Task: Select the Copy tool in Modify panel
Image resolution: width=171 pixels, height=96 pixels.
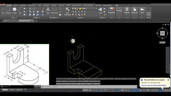Action: click(x=30, y=12)
